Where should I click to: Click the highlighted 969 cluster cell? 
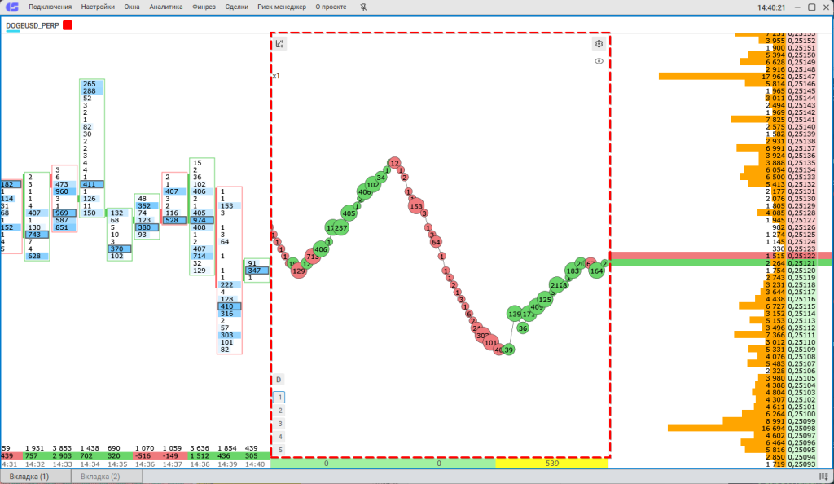pyautogui.click(x=64, y=213)
